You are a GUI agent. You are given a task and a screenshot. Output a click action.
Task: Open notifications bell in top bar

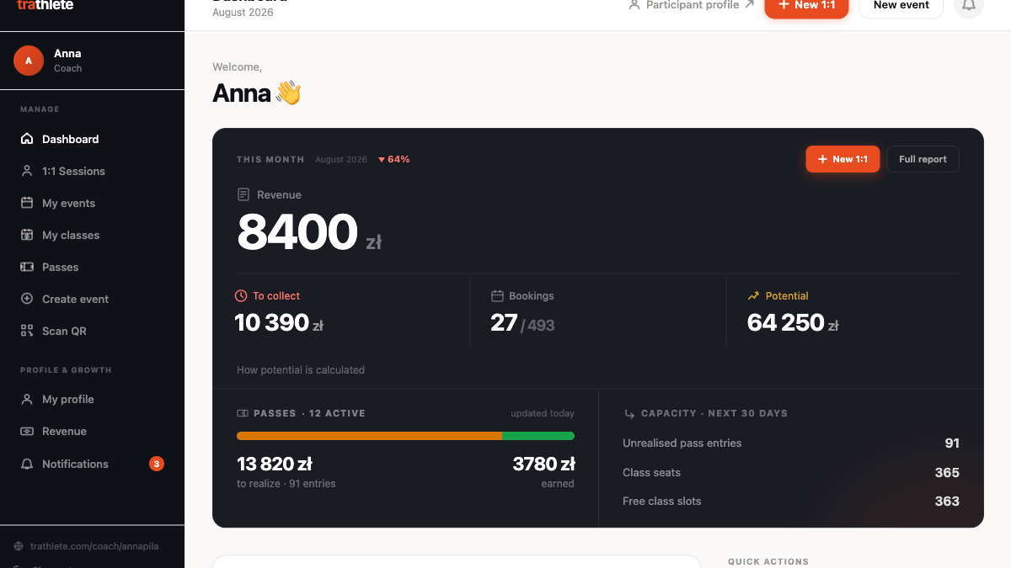(969, 5)
